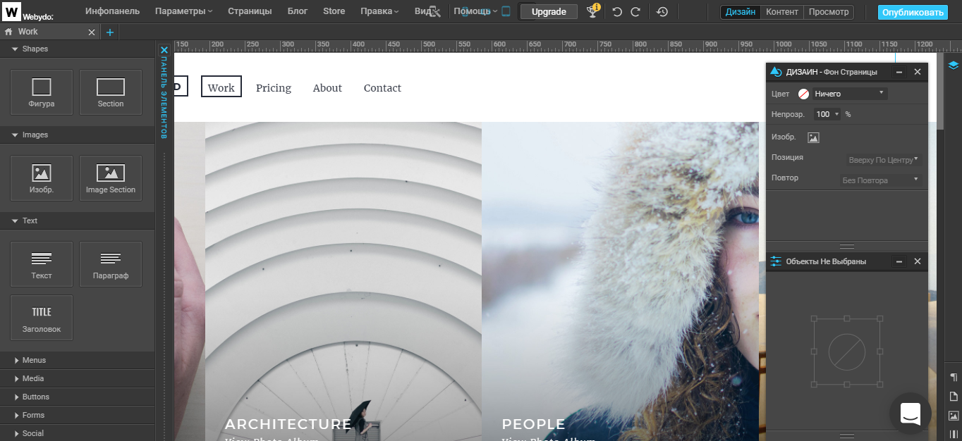Viewport: 962px width, 441px height.
Task: Open the Store menu
Action: pos(334,11)
